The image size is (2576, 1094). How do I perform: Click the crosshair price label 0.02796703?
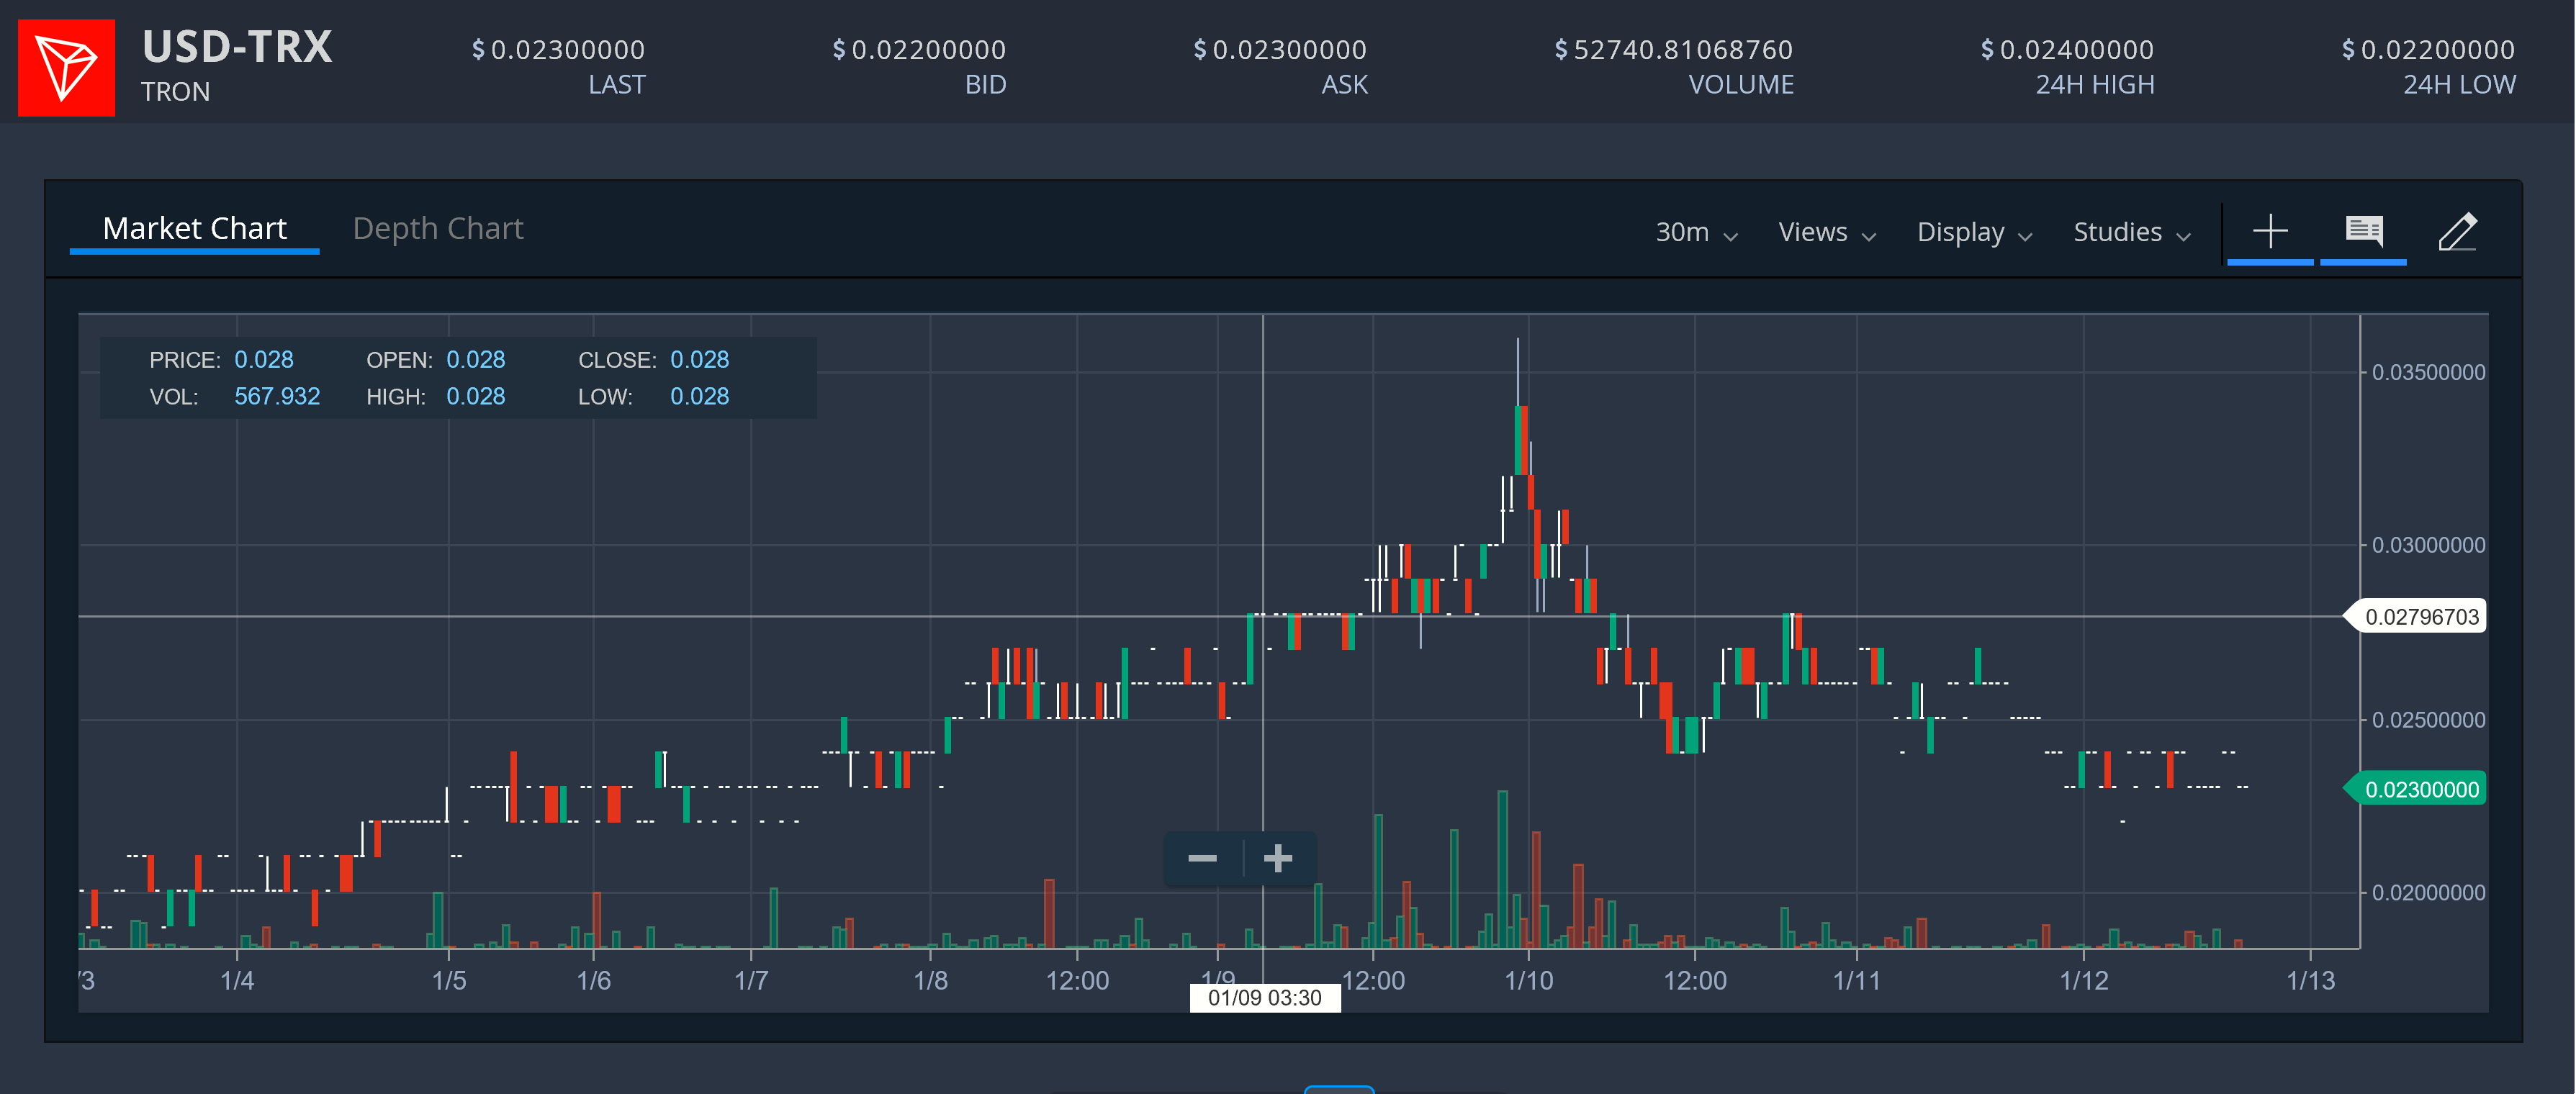[2420, 617]
